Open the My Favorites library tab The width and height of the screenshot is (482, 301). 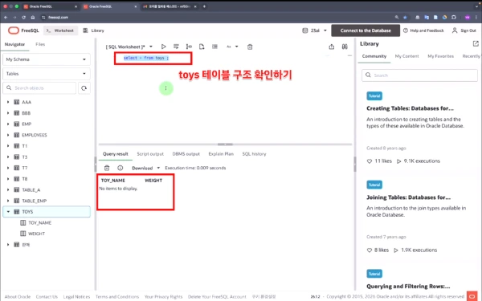(441, 56)
